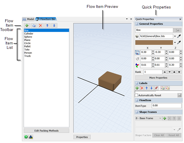Duplicate the selected flow item
Viewport: 184px width, 143px height.
pos(34,25)
